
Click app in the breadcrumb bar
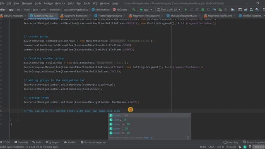(11, 10)
